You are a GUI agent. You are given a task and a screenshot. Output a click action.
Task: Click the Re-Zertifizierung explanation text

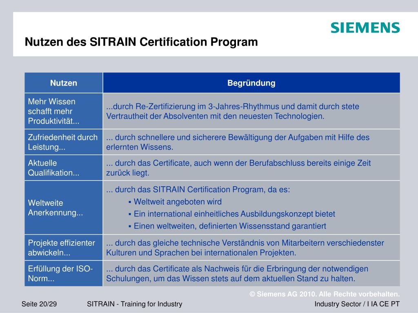[x=232, y=111]
